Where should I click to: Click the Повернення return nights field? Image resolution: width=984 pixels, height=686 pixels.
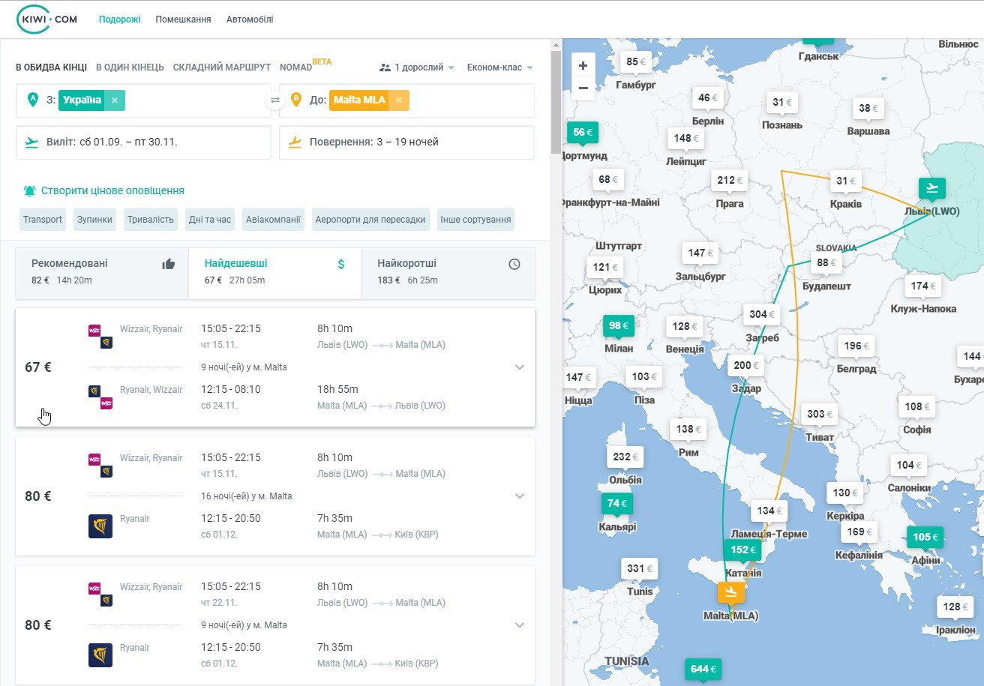[406, 142]
